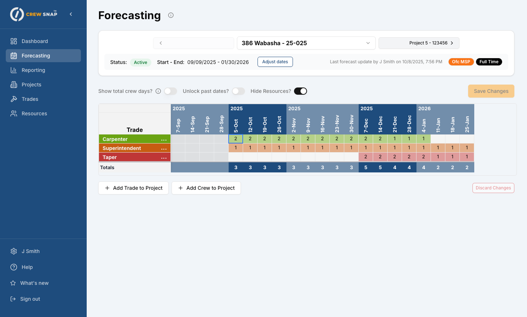Screen dimensions: 527x317
Task: Navigate to Resources in sidebar
Action: tap(34, 113)
